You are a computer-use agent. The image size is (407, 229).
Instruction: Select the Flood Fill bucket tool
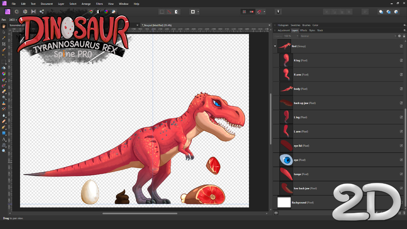coord(4,68)
